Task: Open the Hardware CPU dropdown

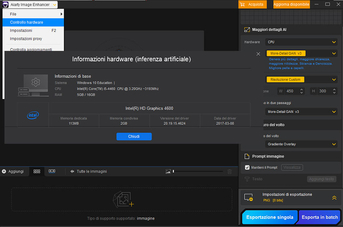Action: (301, 42)
